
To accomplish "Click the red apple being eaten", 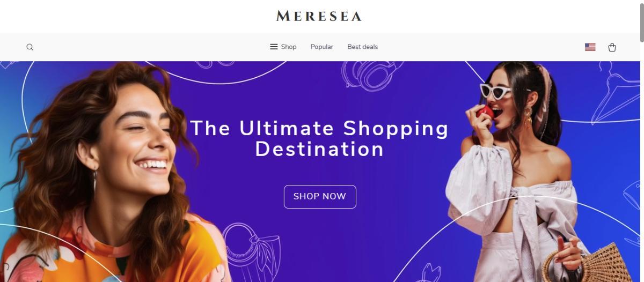I will click(x=485, y=112).
